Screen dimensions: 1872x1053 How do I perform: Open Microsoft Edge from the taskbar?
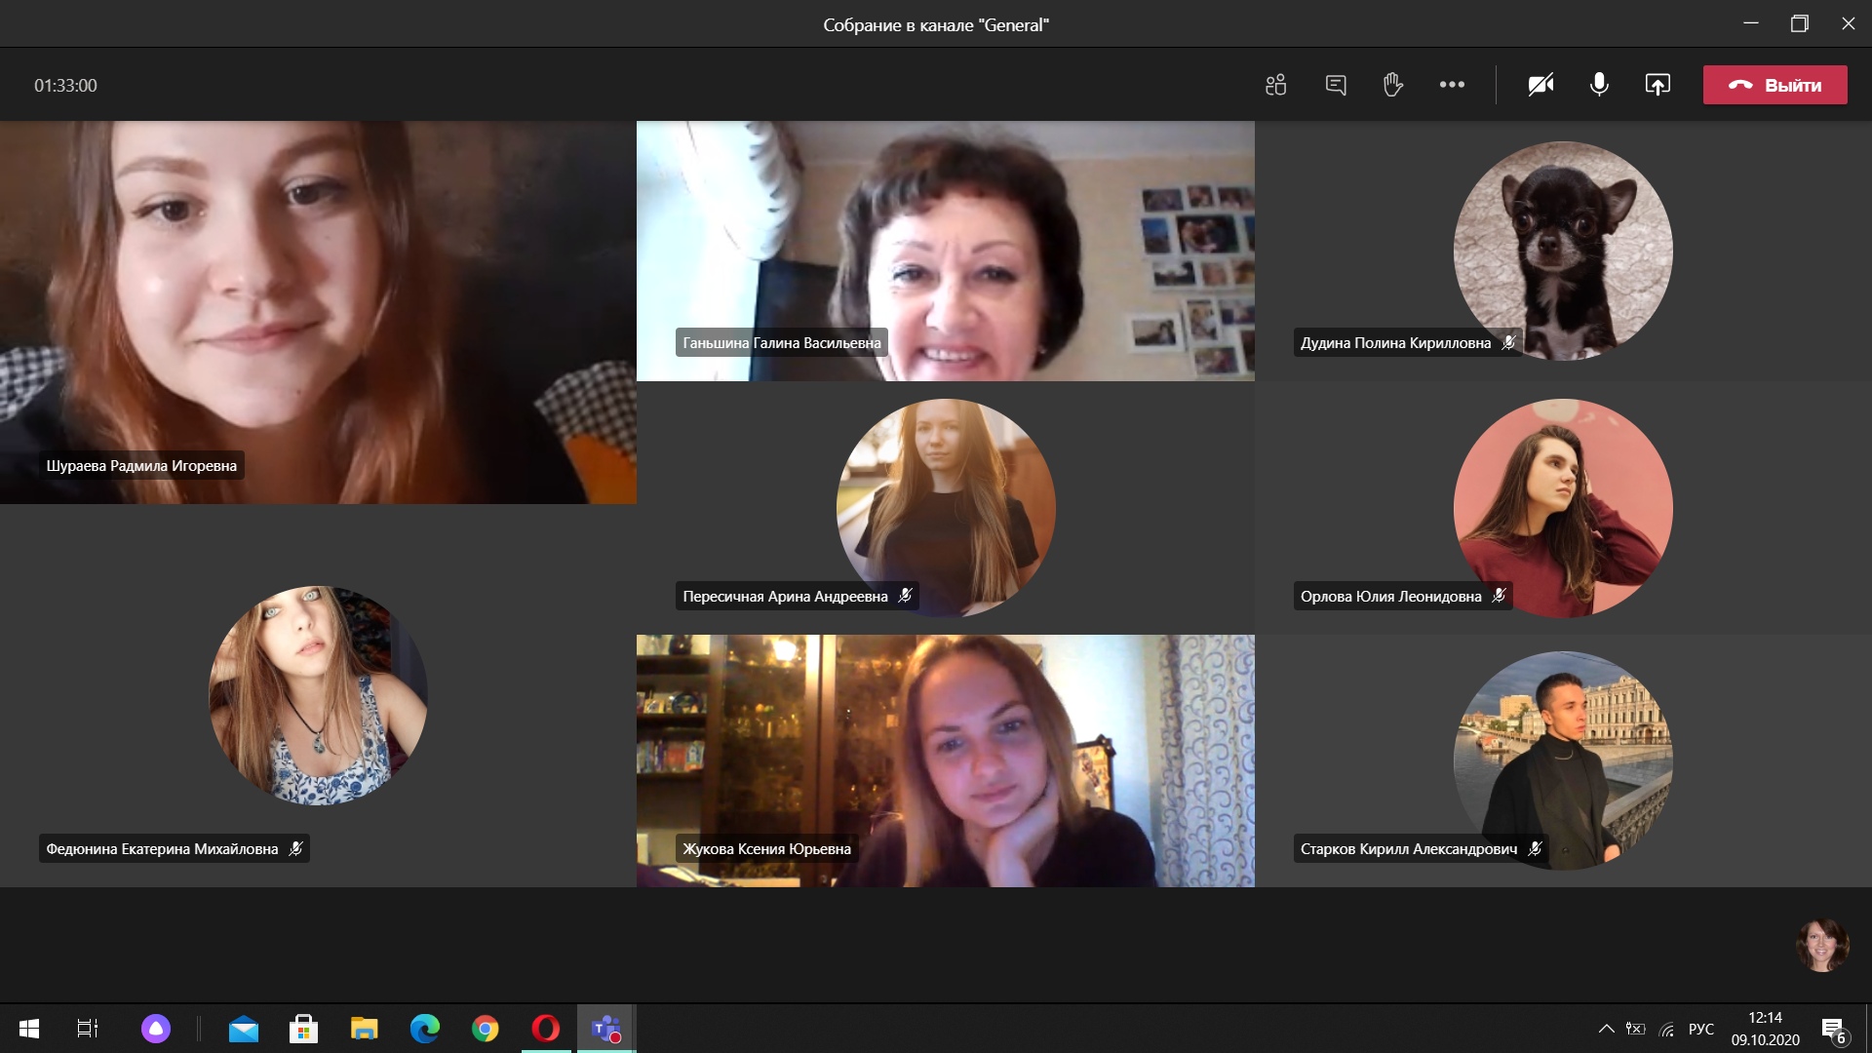coord(425,1029)
